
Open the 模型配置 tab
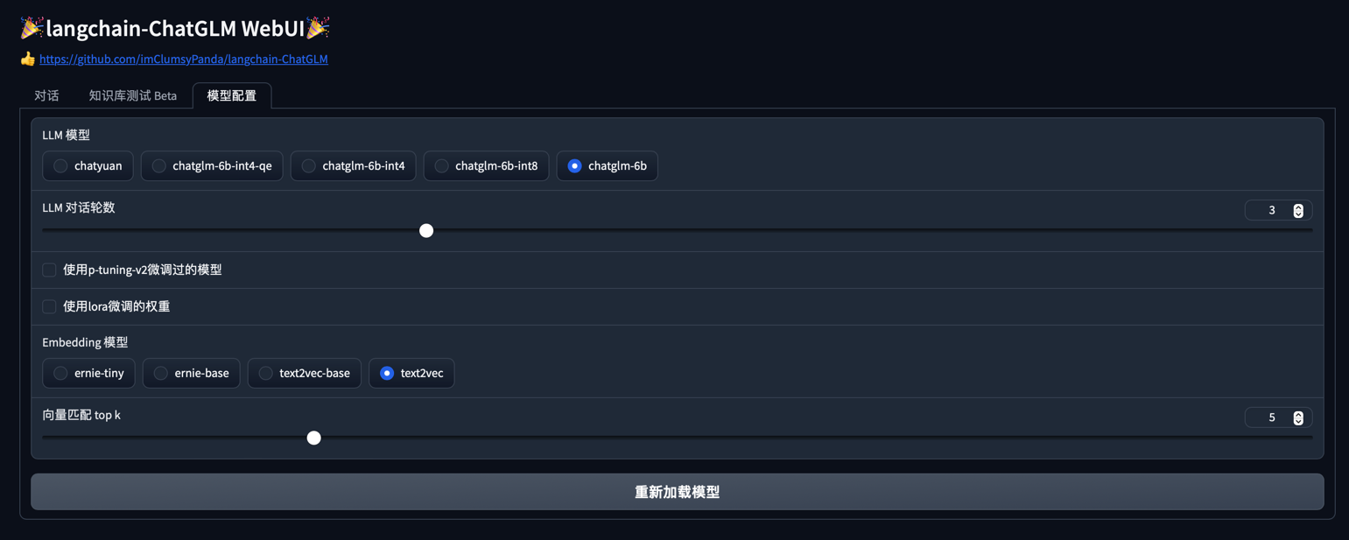pyautogui.click(x=232, y=95)
